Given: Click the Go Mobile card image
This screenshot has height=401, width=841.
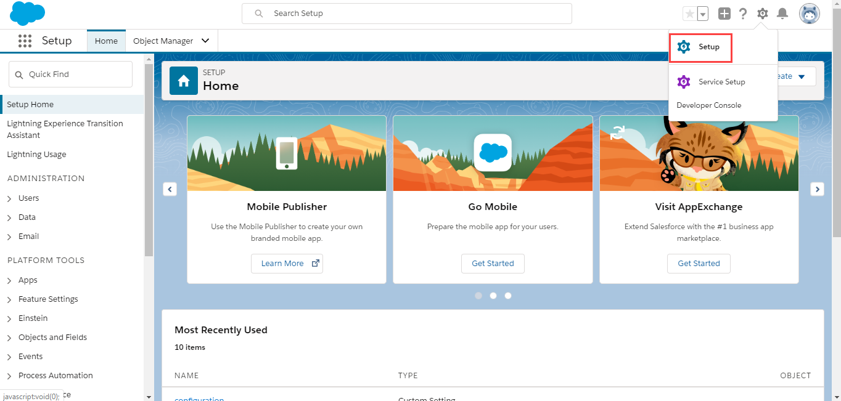Looking at the screenshot, I should click(x=493, y=153).
